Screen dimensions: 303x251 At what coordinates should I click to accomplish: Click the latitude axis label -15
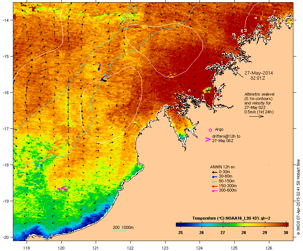pyautogui.click(x=6, y=56)
